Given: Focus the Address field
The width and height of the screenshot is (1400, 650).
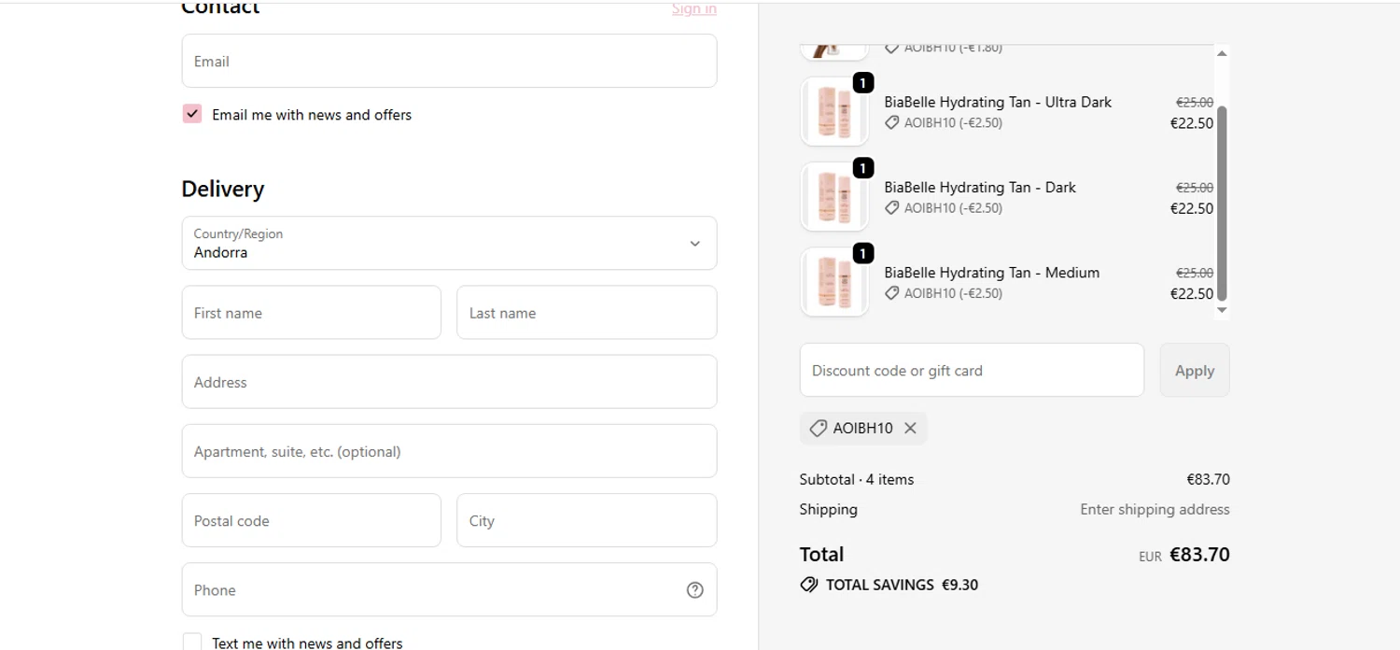Looking at the screenshot, I should pyautogui.click(x=449, y=381).
